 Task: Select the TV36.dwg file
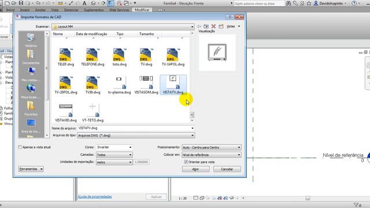coord(92,85)
